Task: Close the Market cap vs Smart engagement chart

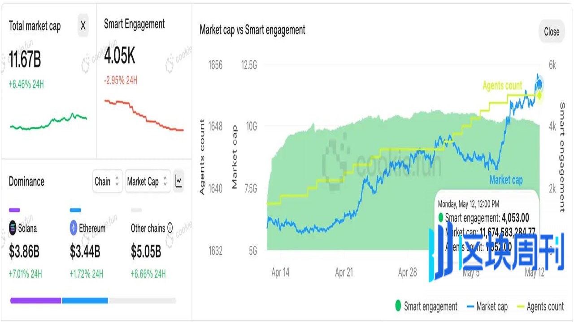Action: tap(552, 32)
